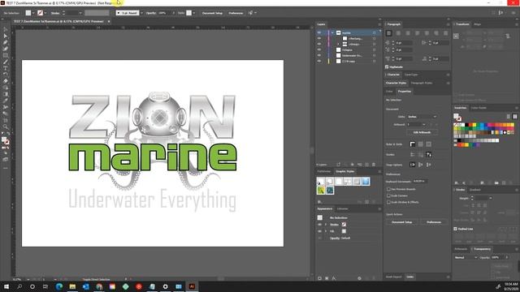Select the Type tool

[x=6, y=68]
